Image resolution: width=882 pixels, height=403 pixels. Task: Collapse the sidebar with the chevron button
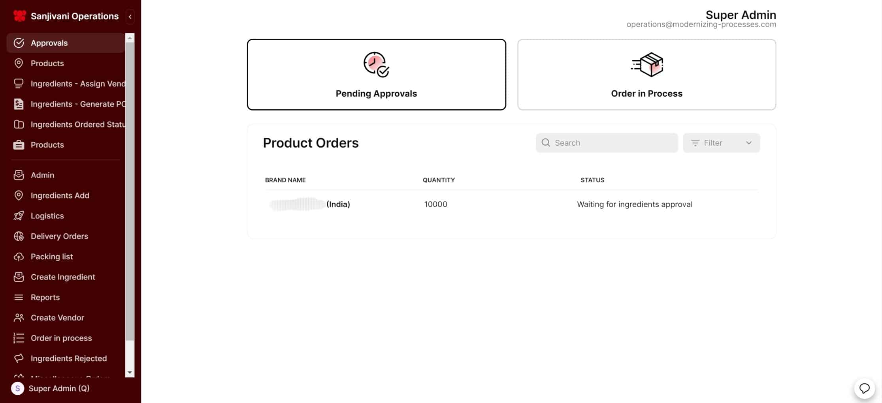tap(130, 17)
